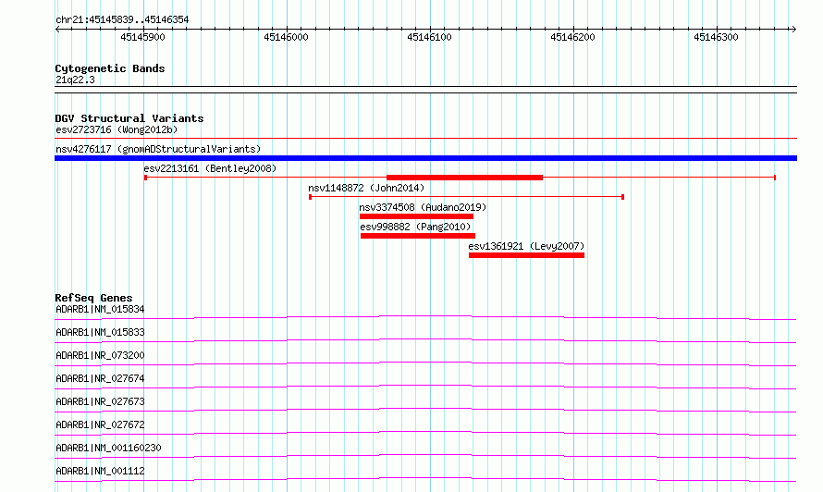Open transcript ADARB1|NM_015833
Viewport: 823px width, 492px height.
pyautogui.click(x=100, y=332)
